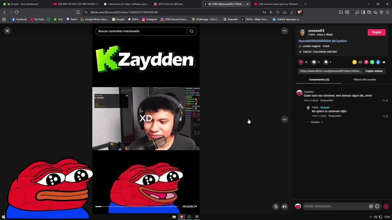The width and height of the screenshot is (392, 220).
Task: Open the asssasdf2 creator avatar
Action: click(x=302, y=32)
